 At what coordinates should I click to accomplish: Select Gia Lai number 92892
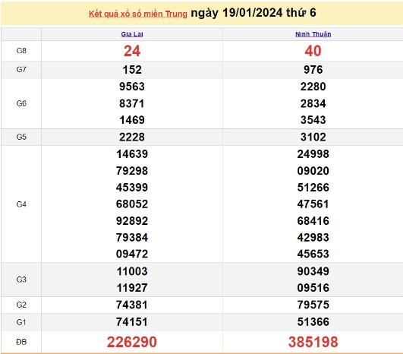point(132,221)
